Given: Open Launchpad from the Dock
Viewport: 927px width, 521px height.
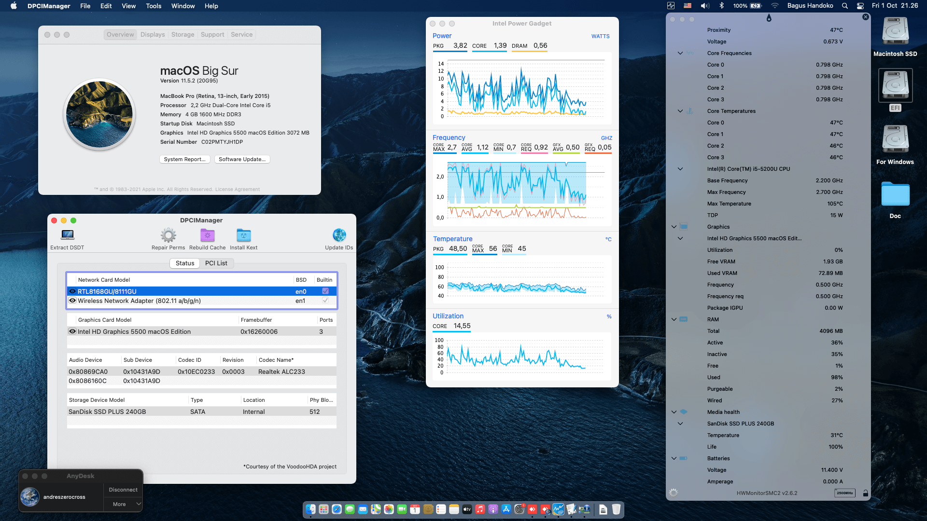Looking at the screenshot, I should point(323,509).
